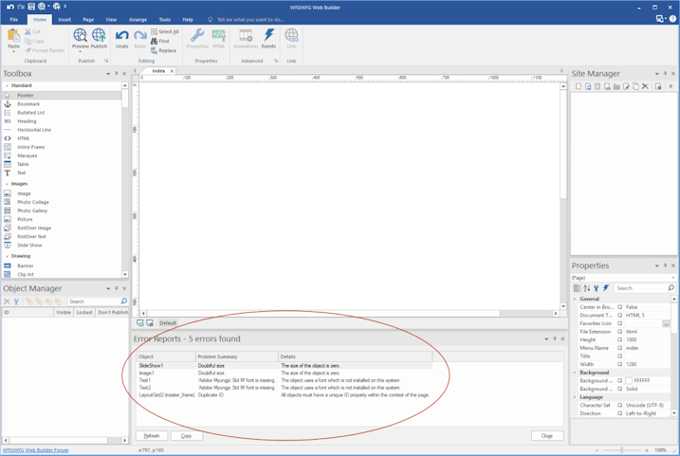Viewport: 680px width, 456px height.
Task: Click the save icon in quick access toolbar
Action: point(31,7)
